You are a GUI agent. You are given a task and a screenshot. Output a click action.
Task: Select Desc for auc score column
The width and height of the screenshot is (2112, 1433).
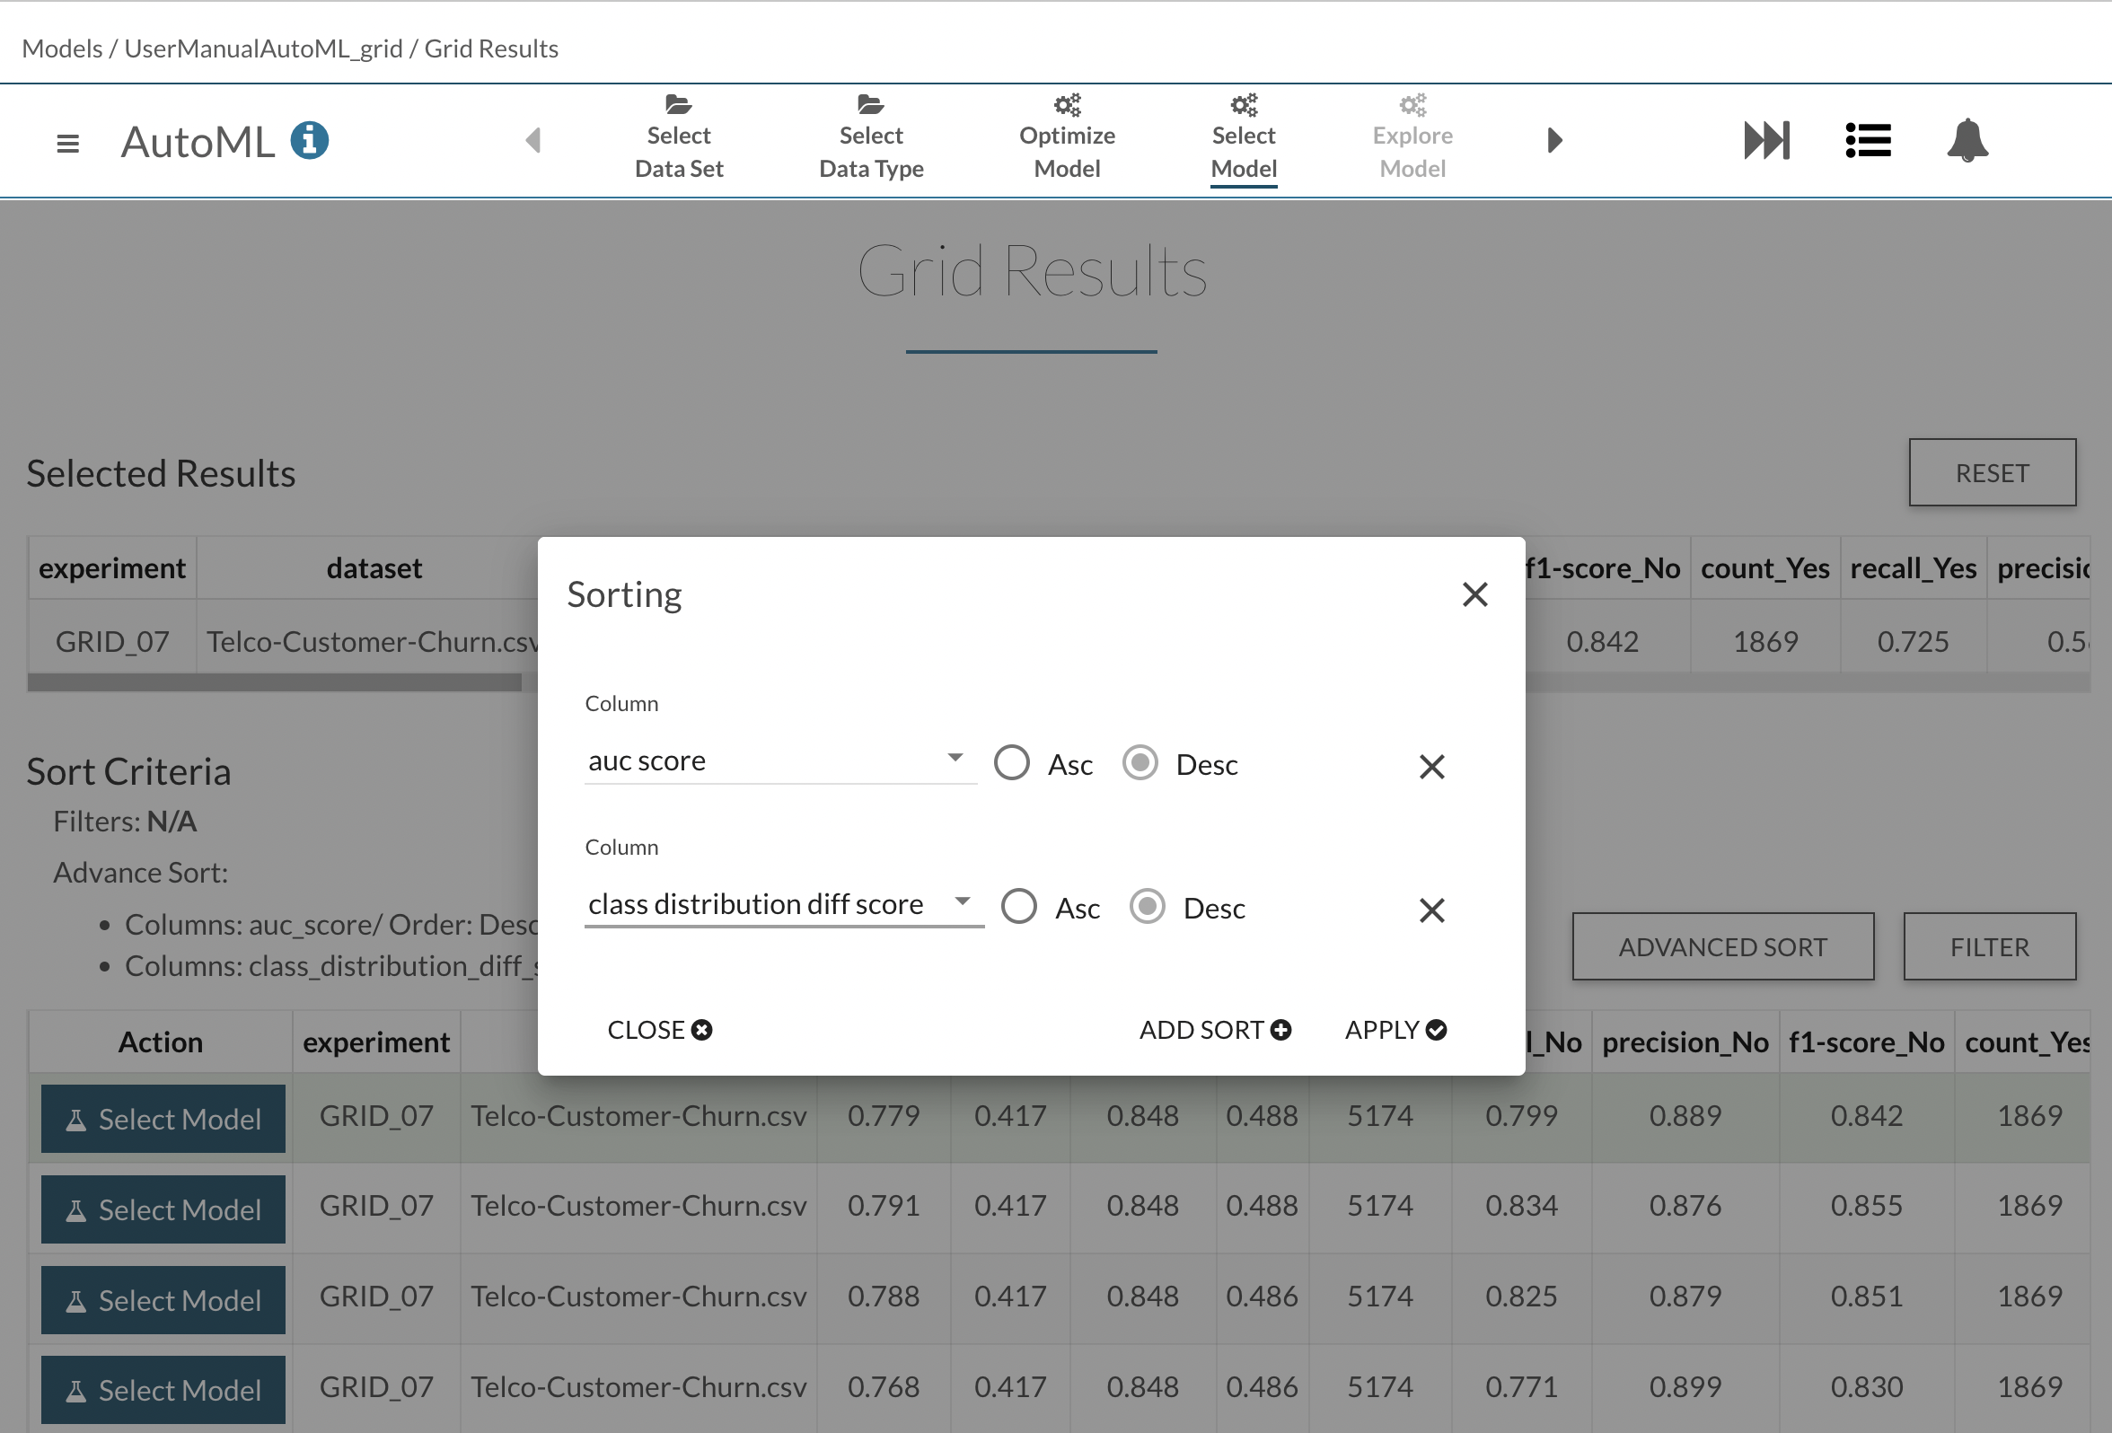click(x=1140, y=763)
